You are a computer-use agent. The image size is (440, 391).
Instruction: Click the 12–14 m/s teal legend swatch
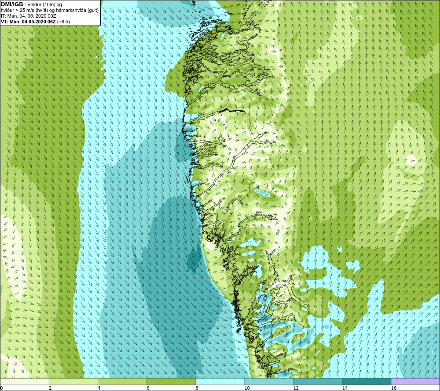pos(318,382)
